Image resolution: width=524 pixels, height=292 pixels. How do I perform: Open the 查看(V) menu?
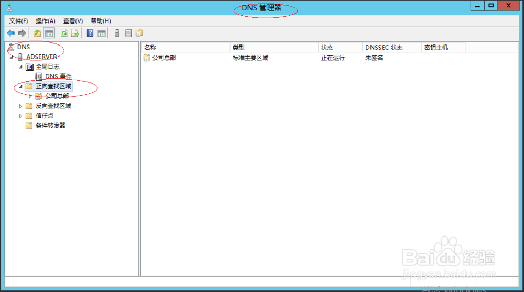tap(73, 21)
